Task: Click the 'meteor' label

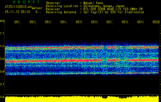Action: [37, 8]
